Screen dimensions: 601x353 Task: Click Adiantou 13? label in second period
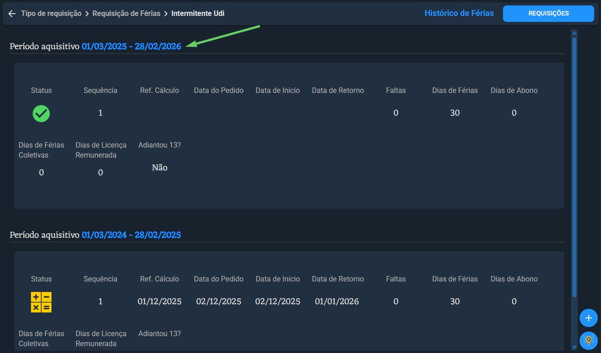pos(159,333)
